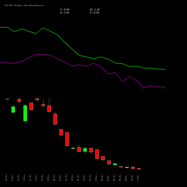Image resolution: width=187 pixels, height=187 pixels.
Task: Select the "20 Nov" date label
Action: coord(54,178)
